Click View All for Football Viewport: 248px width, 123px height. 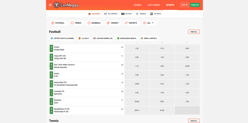tap(194, 32)
